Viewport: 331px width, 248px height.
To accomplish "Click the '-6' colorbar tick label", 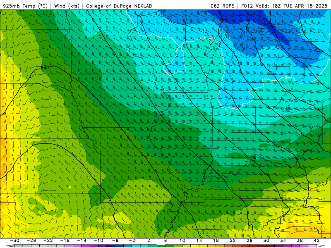I will (x=115, y=241).
